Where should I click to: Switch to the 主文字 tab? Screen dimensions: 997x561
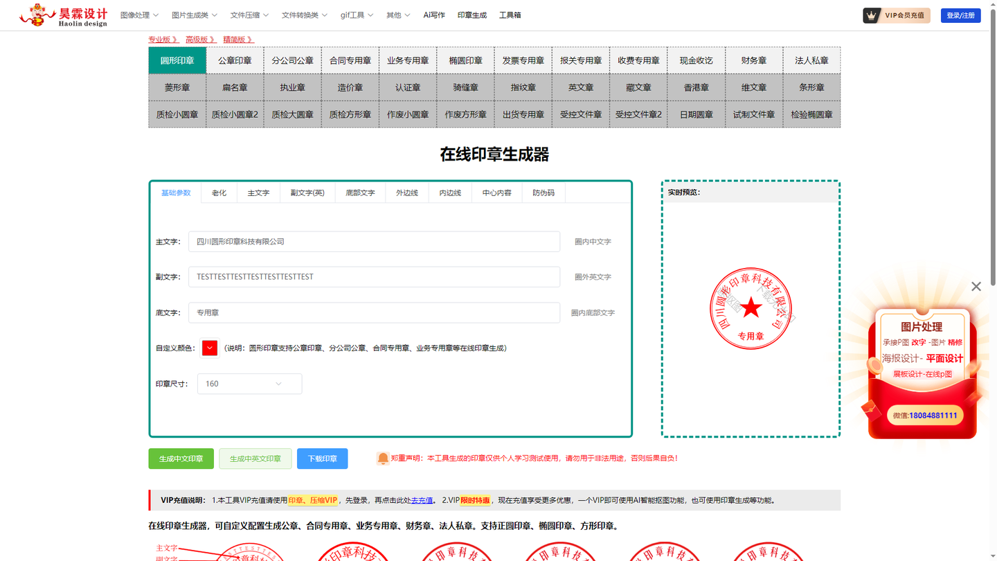click(x=258, y=193)
